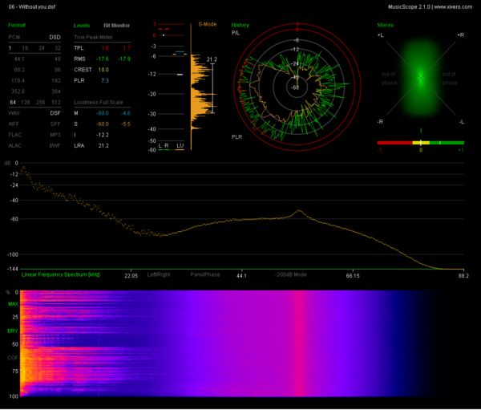The width and height of the screenshot is (481, 410).
Task: Click the pink band in the spectrogram
Action: (298, 343)
